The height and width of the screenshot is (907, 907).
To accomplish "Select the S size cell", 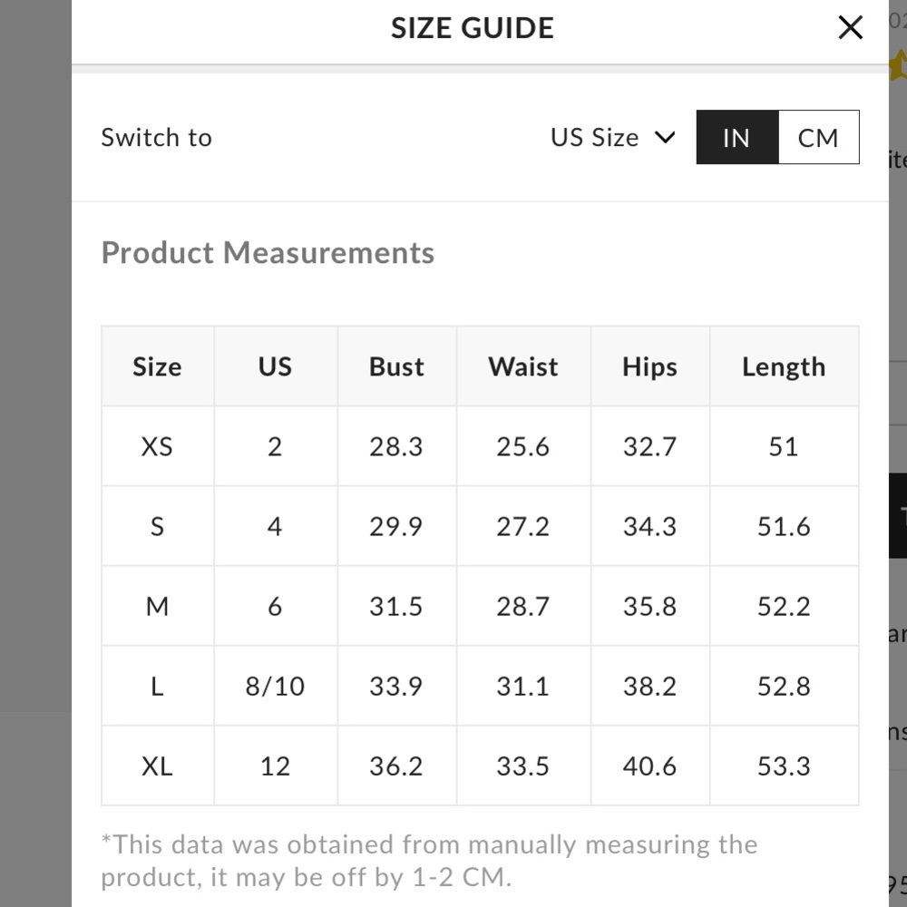I will pyautogui.click(x=157, y=526).
